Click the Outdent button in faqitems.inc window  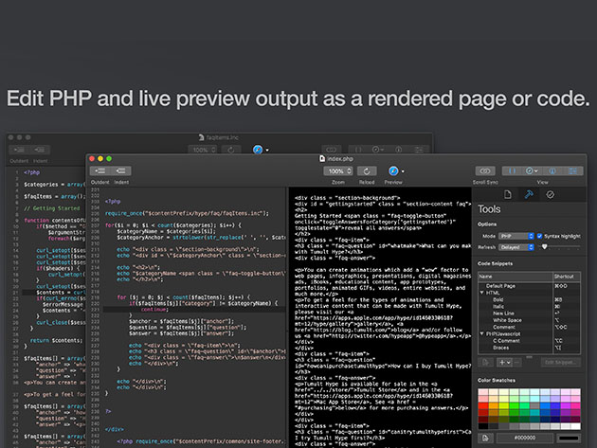click(x=20, y=150)
